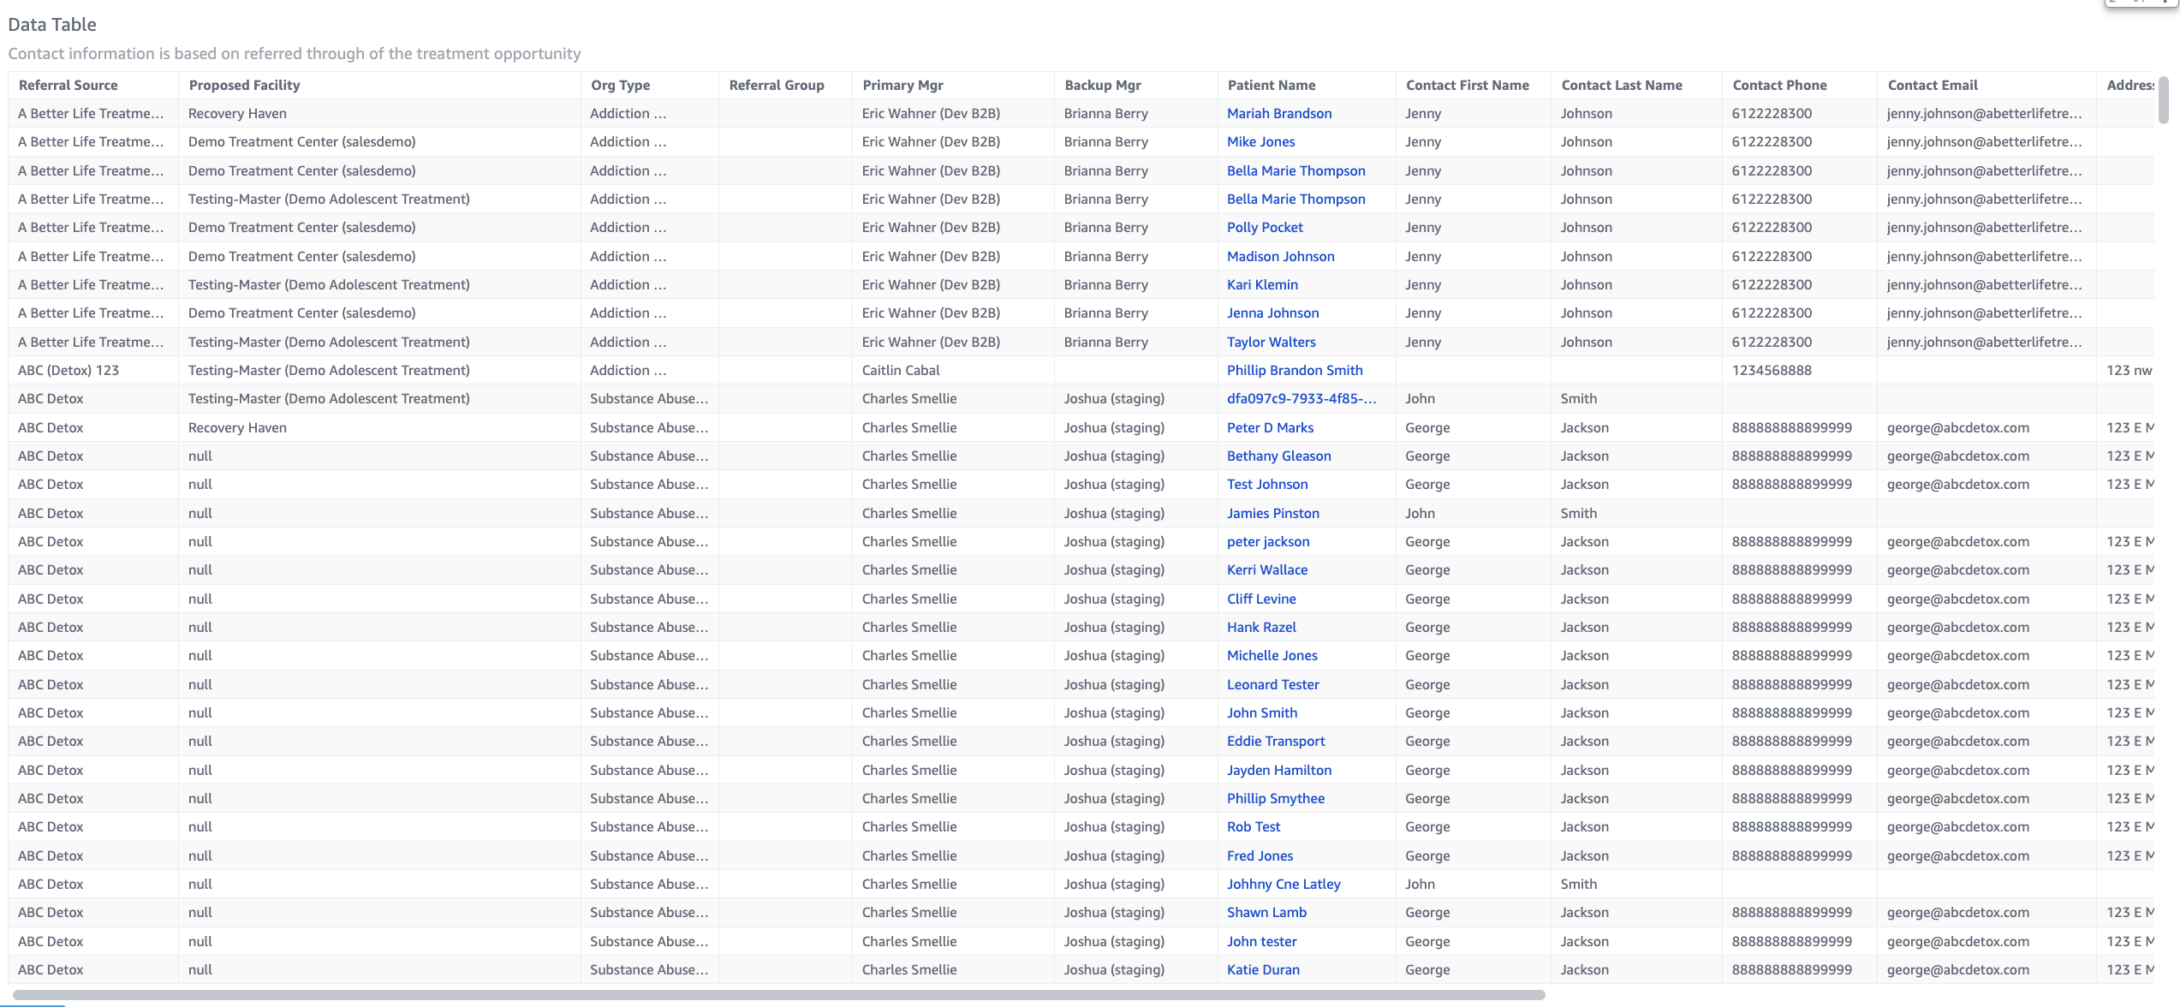2180x1007 pixels.
Task: Click the Contact Phone column header
Action: (1778, 85)
